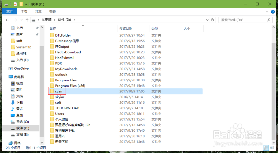278x153 pixels.
Task: Select 通用PE in the navigation pane
Action: pos(21,53)
